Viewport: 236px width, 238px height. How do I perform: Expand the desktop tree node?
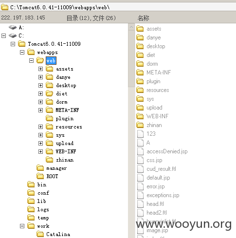40,85
